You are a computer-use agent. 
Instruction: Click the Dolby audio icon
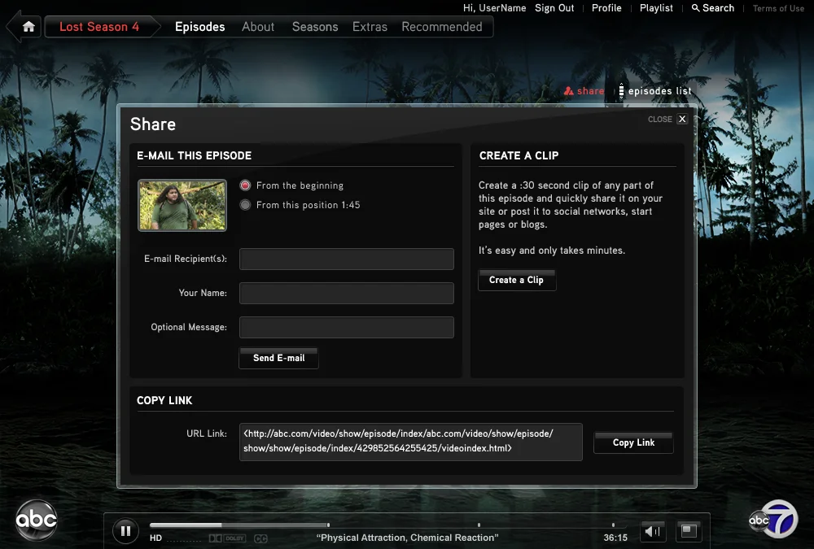[227, 538]
